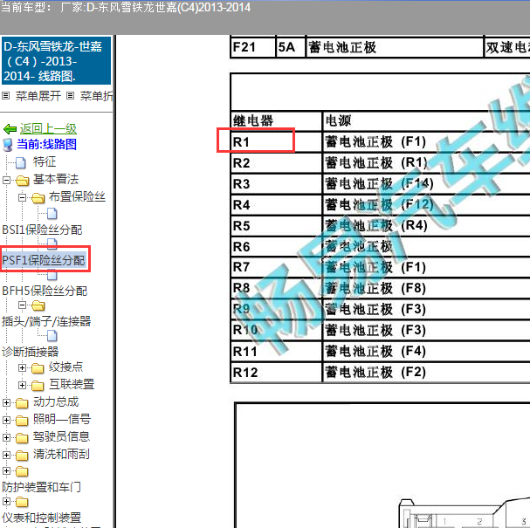Expand the 仪表和控制装置 node toggle
The height and width of the screenshot is (528, 530).
(6, 502)
